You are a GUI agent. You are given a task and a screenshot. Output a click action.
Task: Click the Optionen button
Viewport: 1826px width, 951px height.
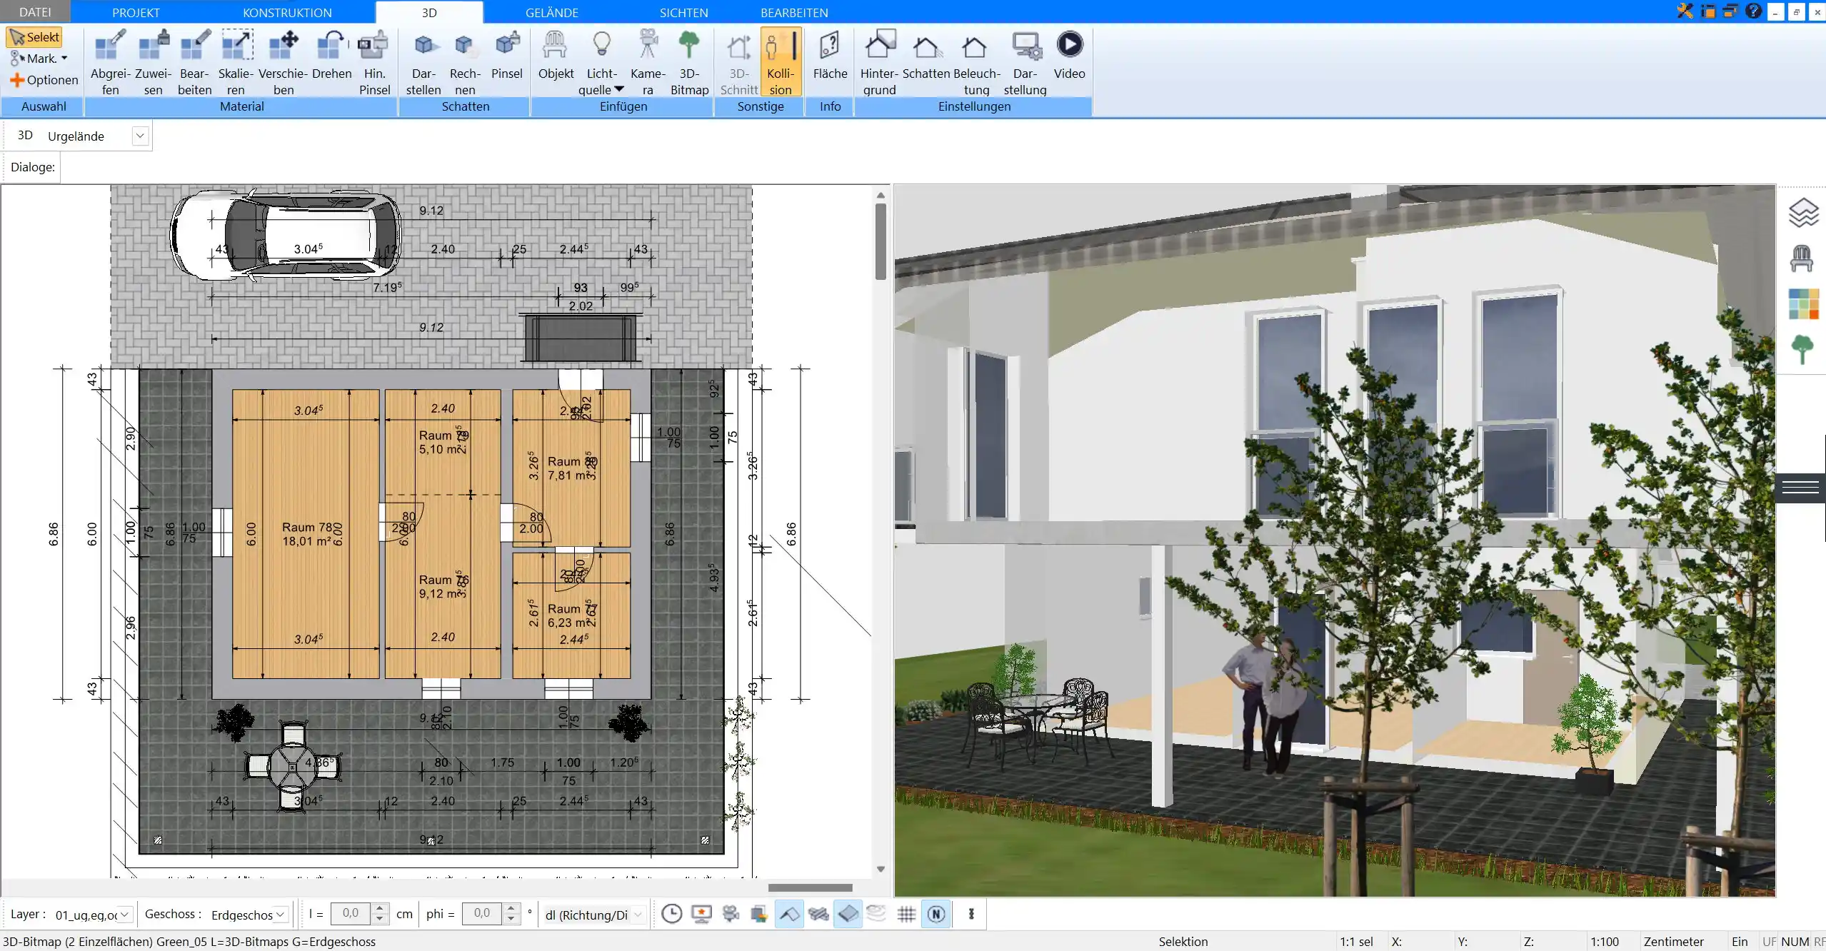click(44, 80)
